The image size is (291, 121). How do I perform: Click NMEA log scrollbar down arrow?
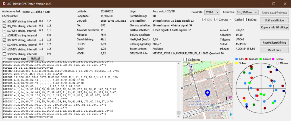(178, 116)
